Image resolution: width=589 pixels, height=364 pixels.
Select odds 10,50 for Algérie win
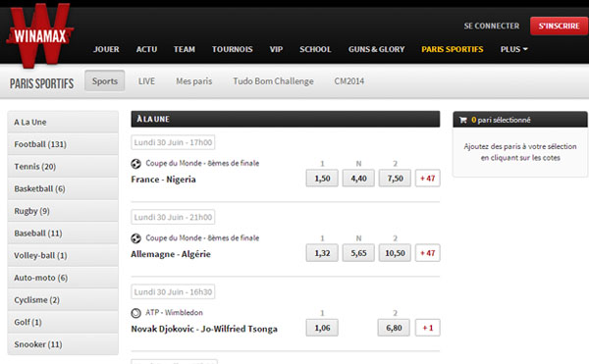click(395, 253)
